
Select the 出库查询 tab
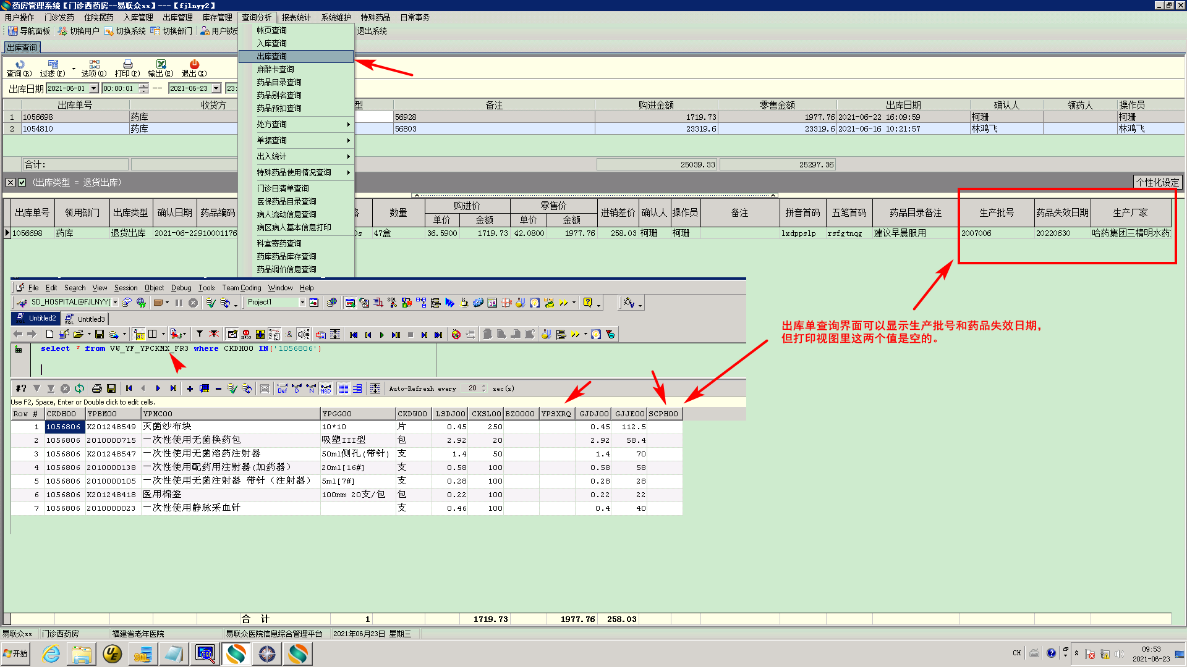tap(22, 48)
